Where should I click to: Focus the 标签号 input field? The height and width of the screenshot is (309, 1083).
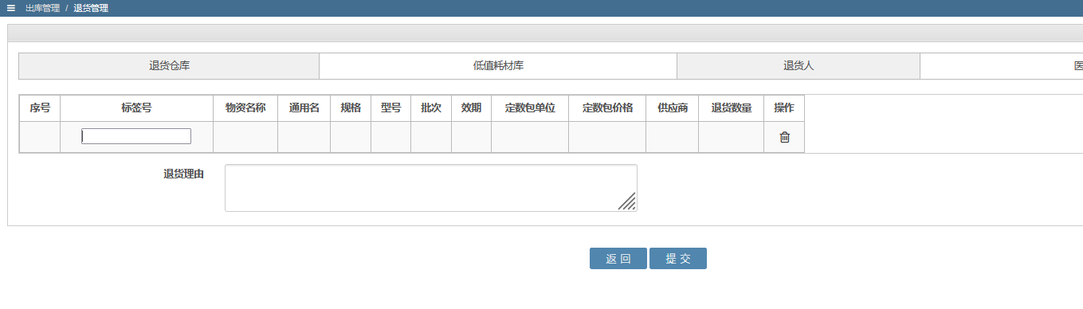136,136
